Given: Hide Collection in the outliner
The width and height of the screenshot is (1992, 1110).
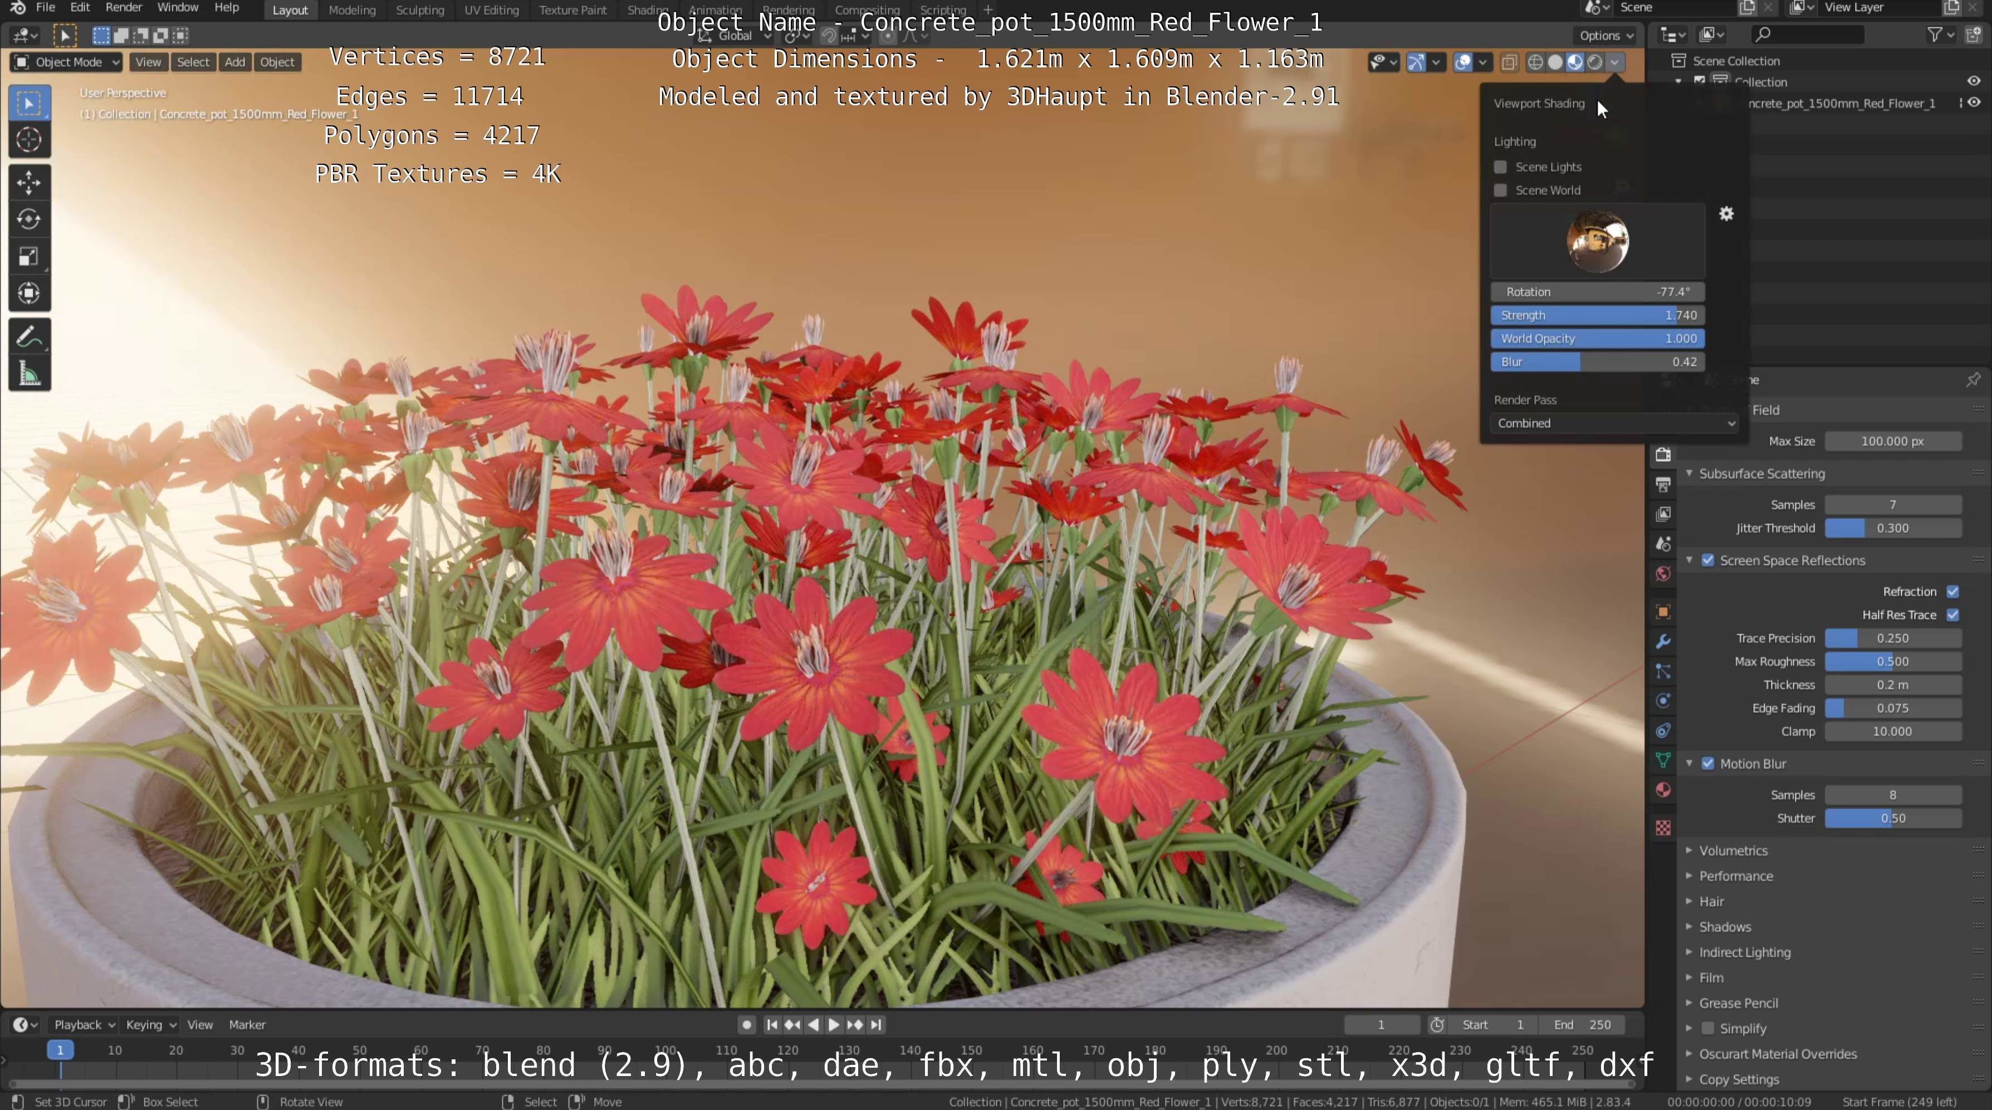Looking at the screenshot, I should point(1974,81).
